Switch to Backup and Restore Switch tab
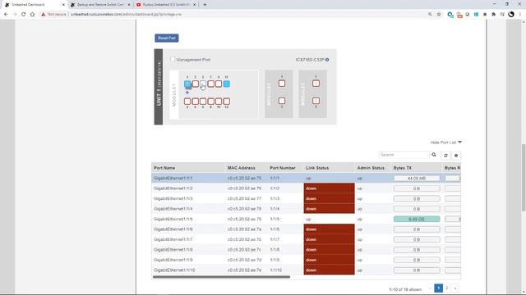 (100, 5)
